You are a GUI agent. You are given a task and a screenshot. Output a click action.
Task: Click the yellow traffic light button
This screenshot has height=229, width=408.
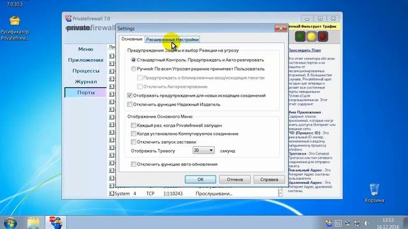pos(312,37)
